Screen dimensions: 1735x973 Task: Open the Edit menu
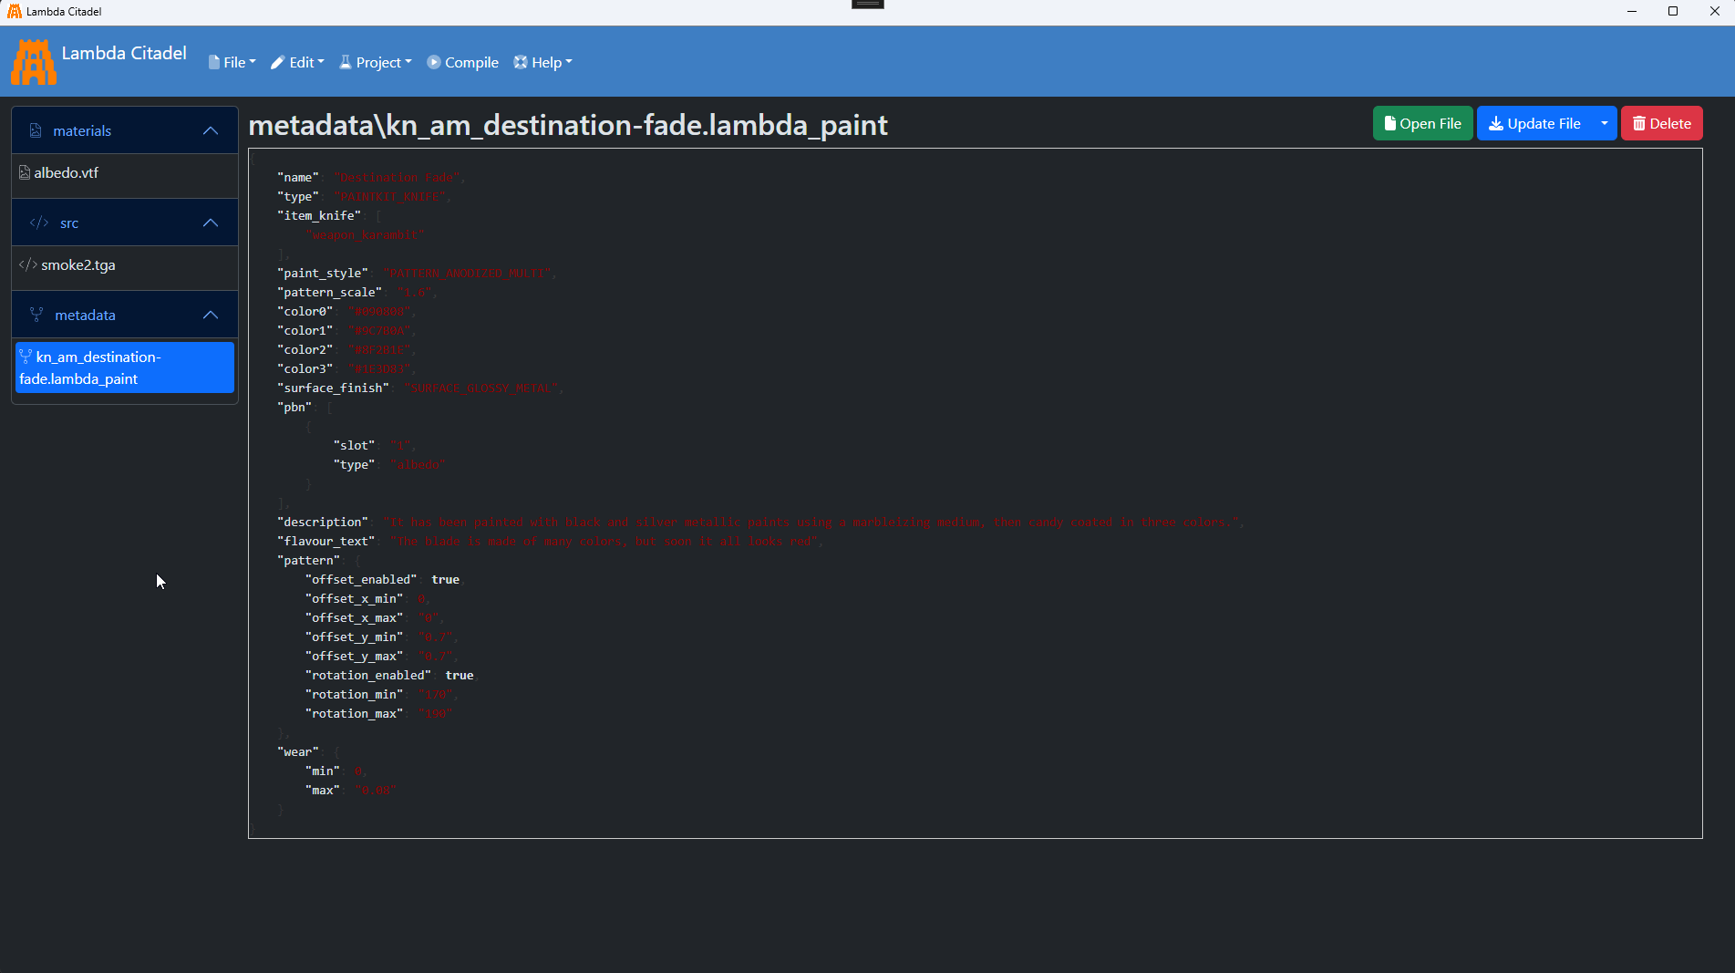pyautogui.click(x=297, y=62)
